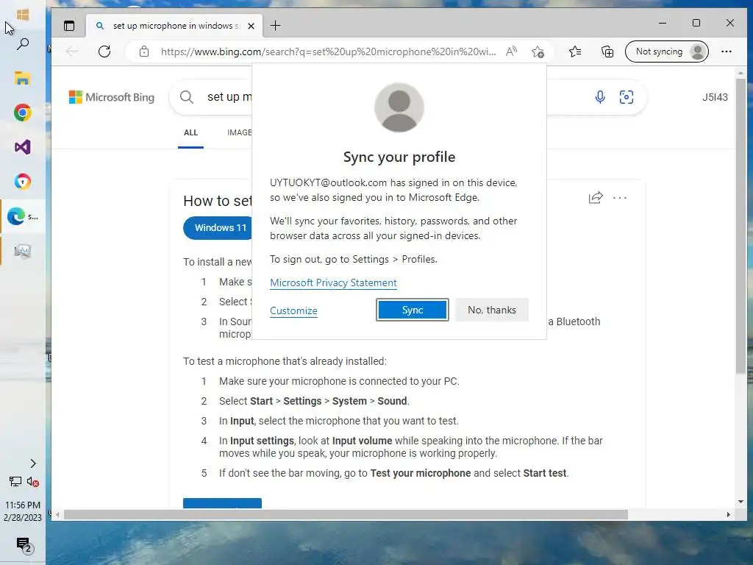Click the scroll right arrow
This screenshot has height=565, width=753.
point(728,514)
